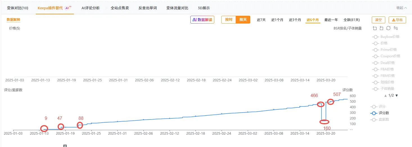
Task: Go to previous legend page with up triangle
Action: [386, 95]
